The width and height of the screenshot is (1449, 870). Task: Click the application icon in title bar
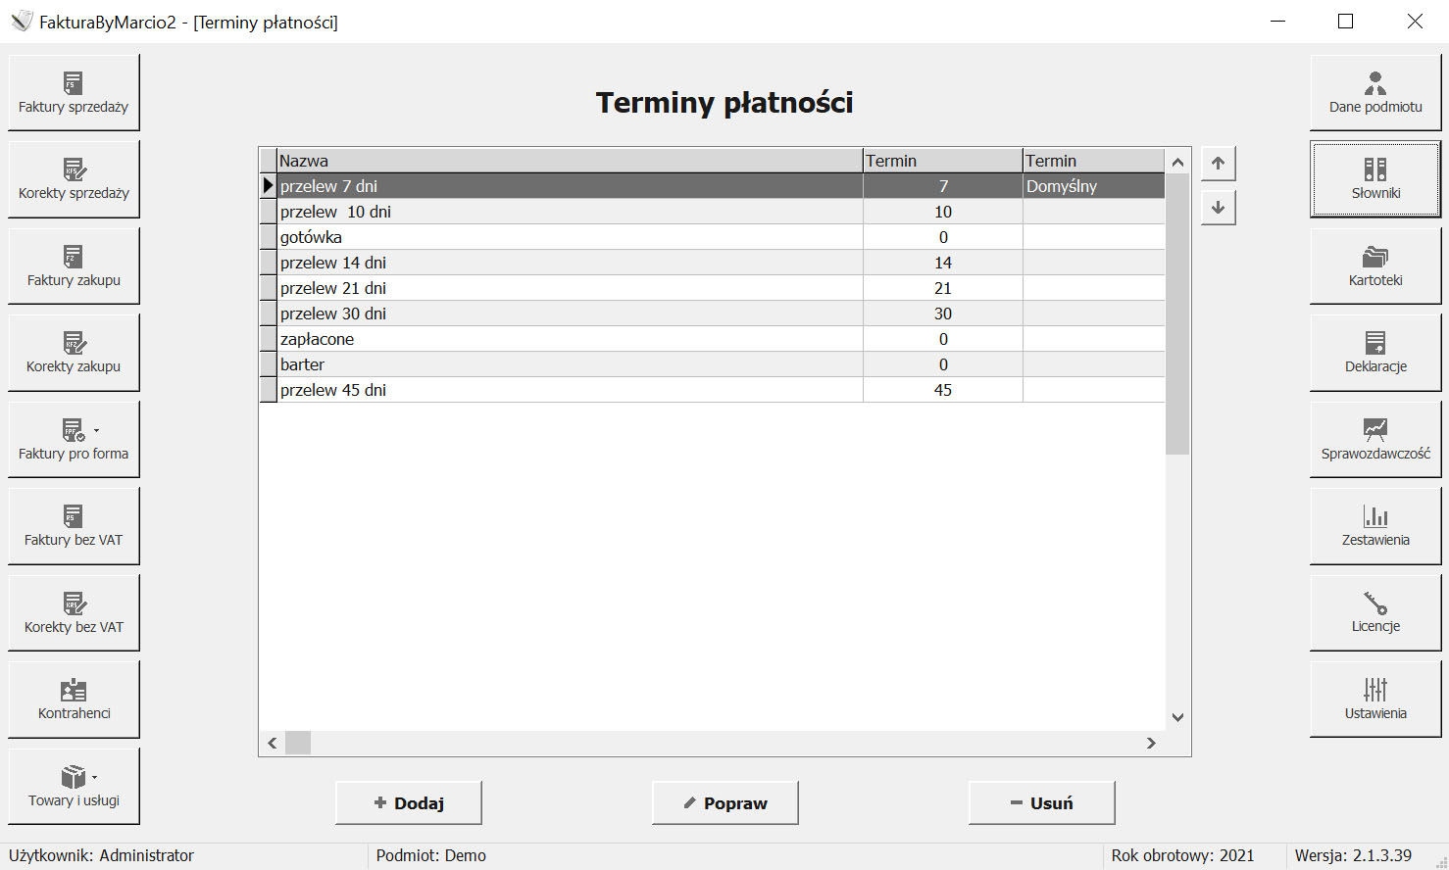tap(22, 22)
